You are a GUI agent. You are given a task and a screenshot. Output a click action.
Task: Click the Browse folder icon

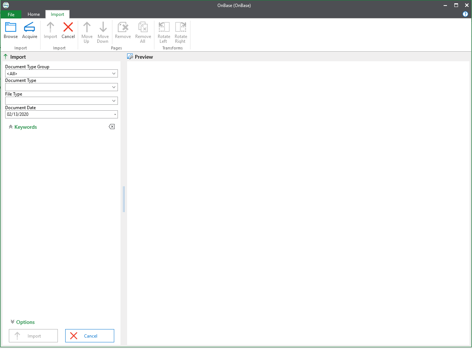coord(11,27)
